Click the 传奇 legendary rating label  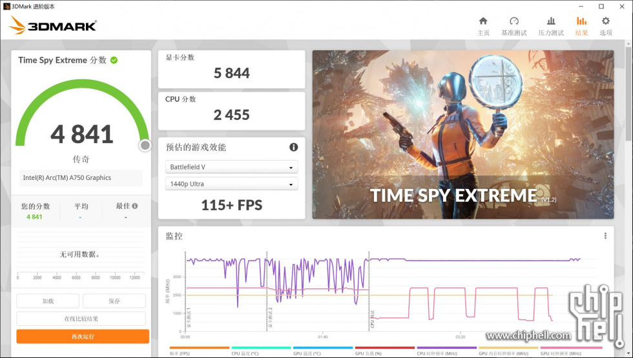tap(81, 159)
